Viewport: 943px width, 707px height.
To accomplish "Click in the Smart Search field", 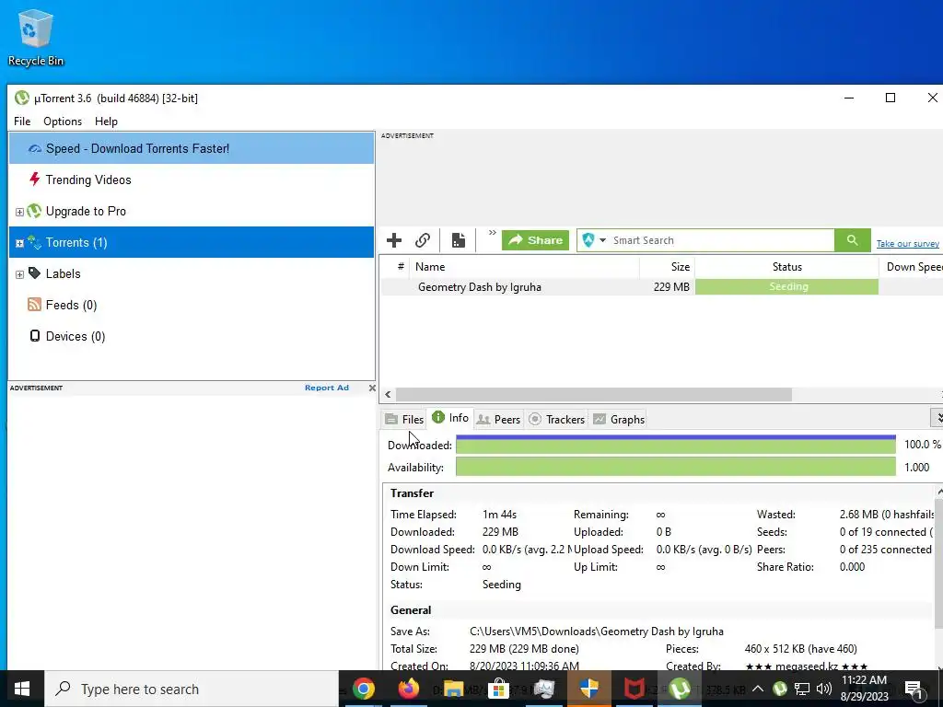I will point(722,240).
